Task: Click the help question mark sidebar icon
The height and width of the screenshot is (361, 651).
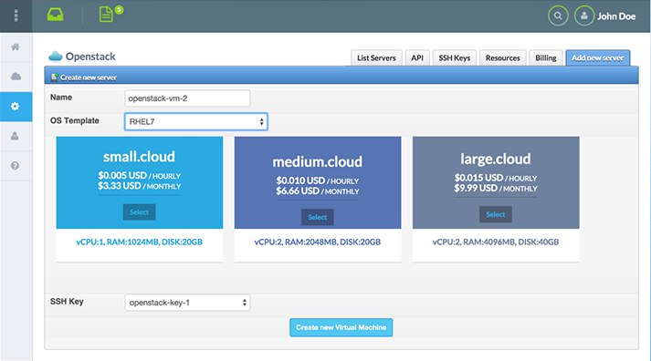Action: click(15, 166)
